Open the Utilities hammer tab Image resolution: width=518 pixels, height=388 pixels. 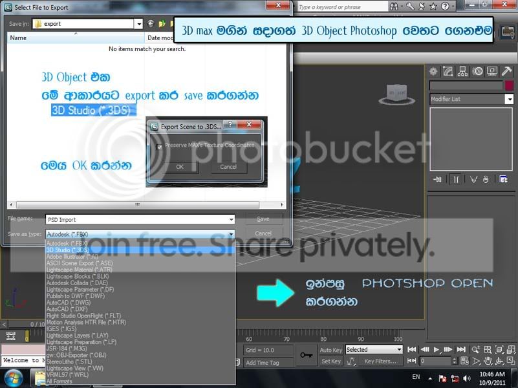point(506,71)
